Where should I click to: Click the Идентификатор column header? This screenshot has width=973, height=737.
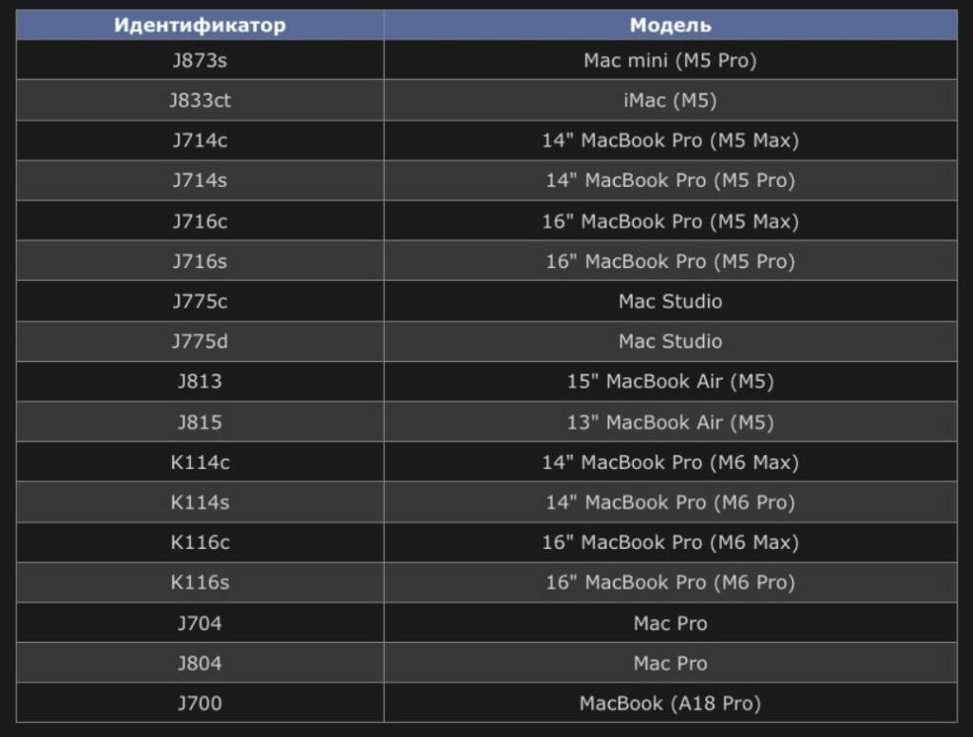pos(200,26)
